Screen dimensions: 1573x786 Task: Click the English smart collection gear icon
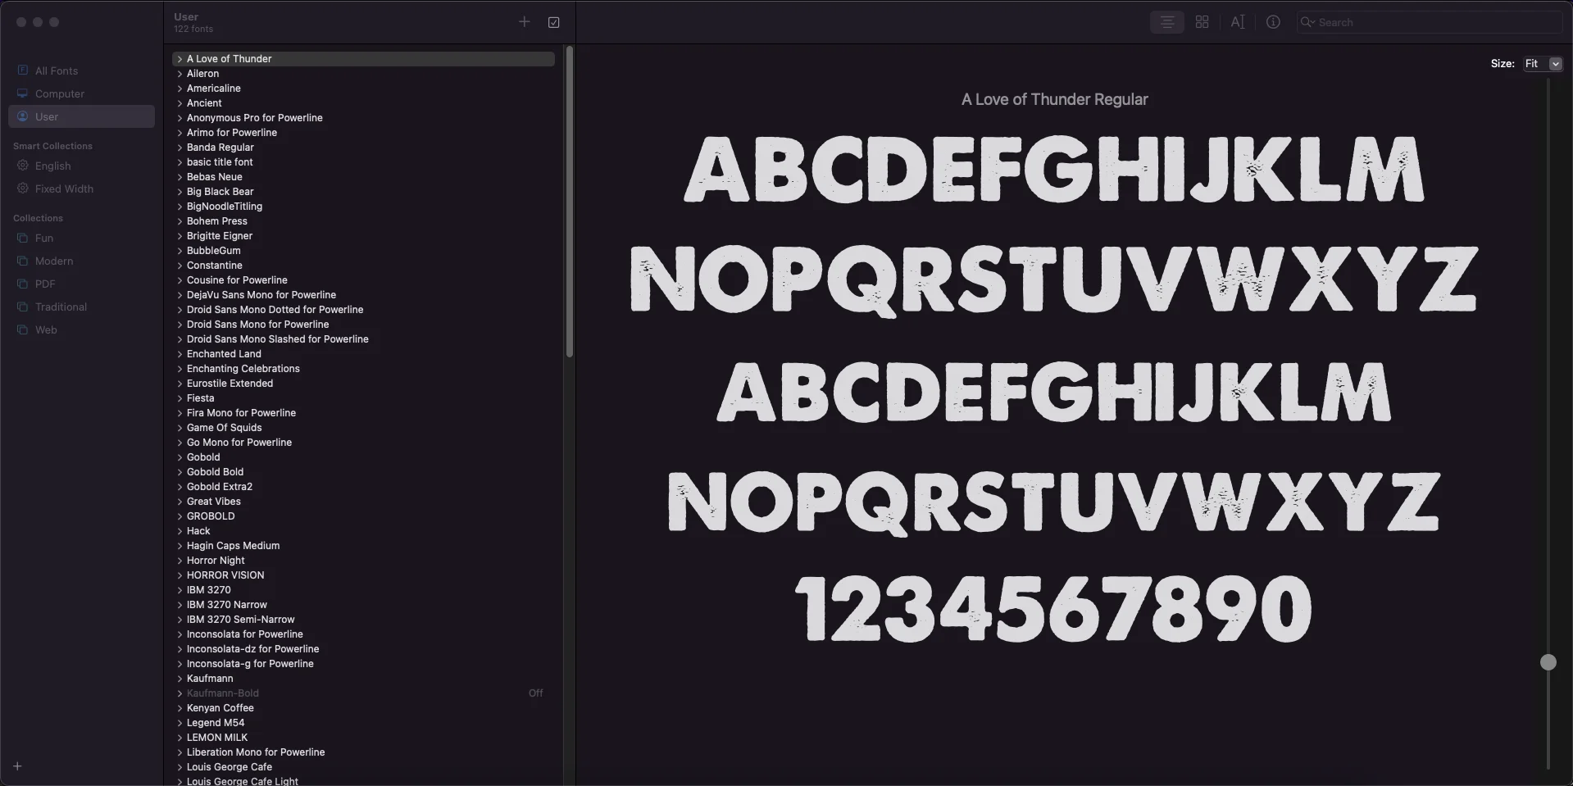pyautogui.click(x=23, y=166)
